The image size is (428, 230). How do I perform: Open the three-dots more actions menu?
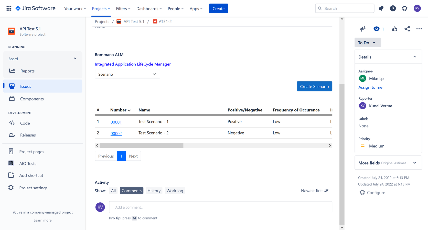point(419,29)
